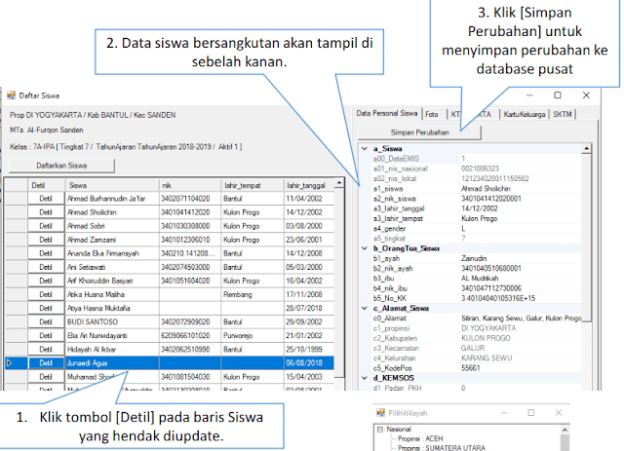Click Detil for Atiya Hasna Muktafia
624x451 pixels.
point(46,308)
